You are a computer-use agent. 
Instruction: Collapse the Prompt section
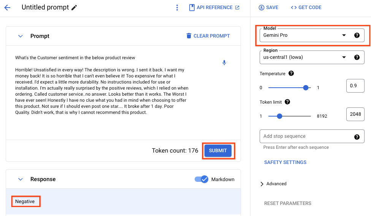(21, 36)
